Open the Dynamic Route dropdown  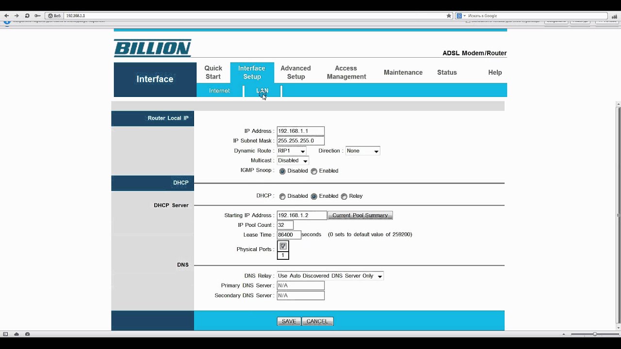click(291, 151)
